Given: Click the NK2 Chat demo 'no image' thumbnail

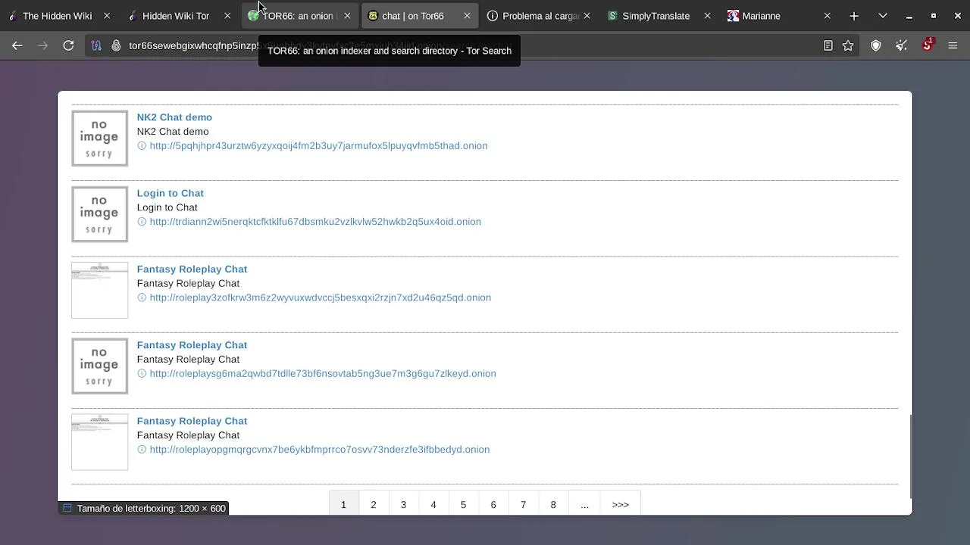Looking at the screenshot, I should click(99, 139).
